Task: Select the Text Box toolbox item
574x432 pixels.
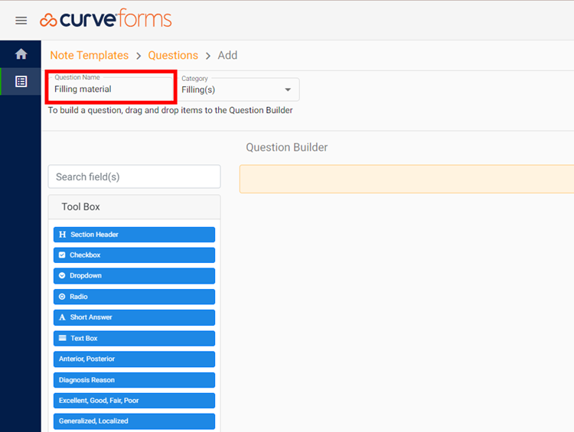Action: 135,339
